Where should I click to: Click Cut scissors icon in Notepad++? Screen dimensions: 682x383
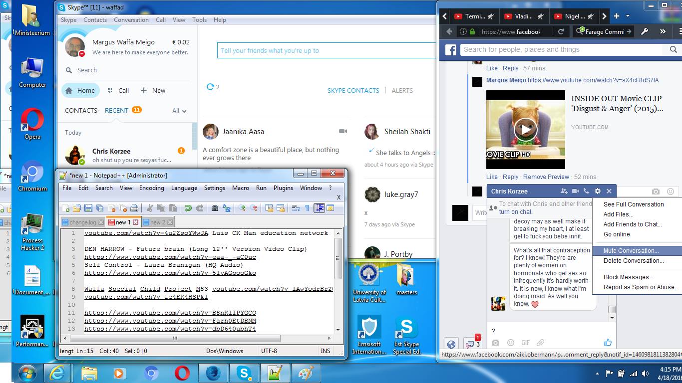(x=150, y=208)
